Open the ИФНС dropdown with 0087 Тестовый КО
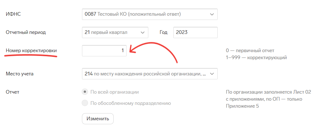 [147, 14]
